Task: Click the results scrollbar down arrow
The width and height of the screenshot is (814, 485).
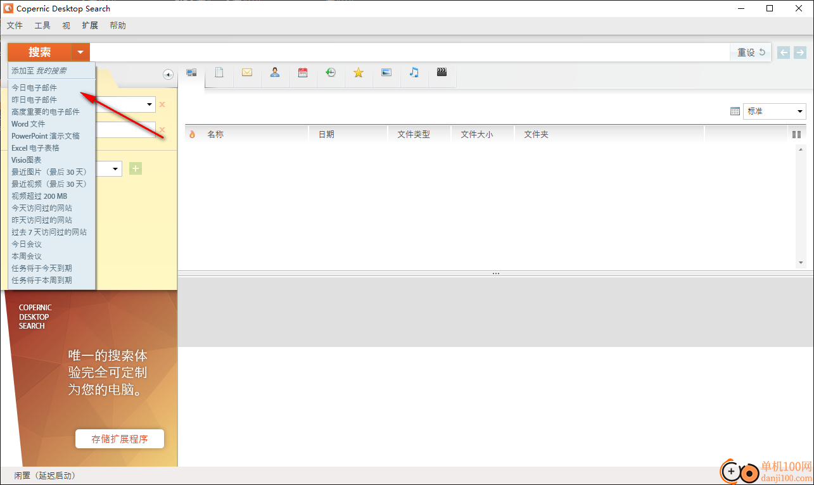Action: 801,263
